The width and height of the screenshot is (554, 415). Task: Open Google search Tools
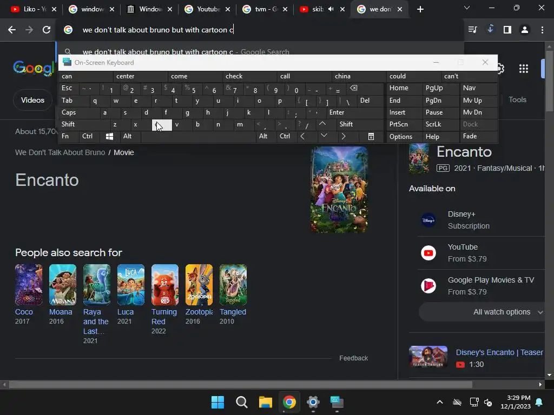click(518, 100)
